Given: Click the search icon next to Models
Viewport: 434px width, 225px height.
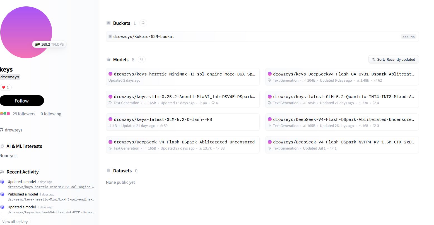Looking at the screenshot, I should (x=142, y=60).
